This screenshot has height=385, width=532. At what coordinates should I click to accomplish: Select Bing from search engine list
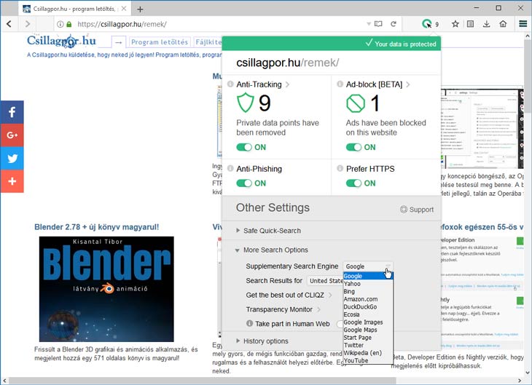pos(368,291)
